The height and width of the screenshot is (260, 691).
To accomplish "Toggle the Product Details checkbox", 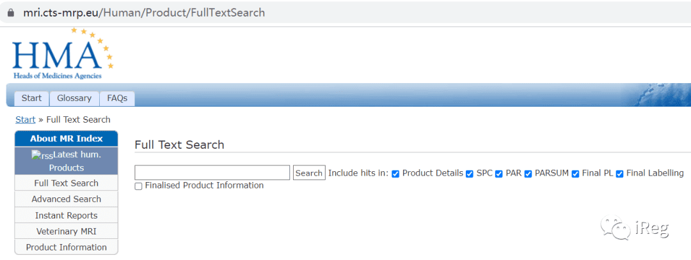I will tap(395, 174).
